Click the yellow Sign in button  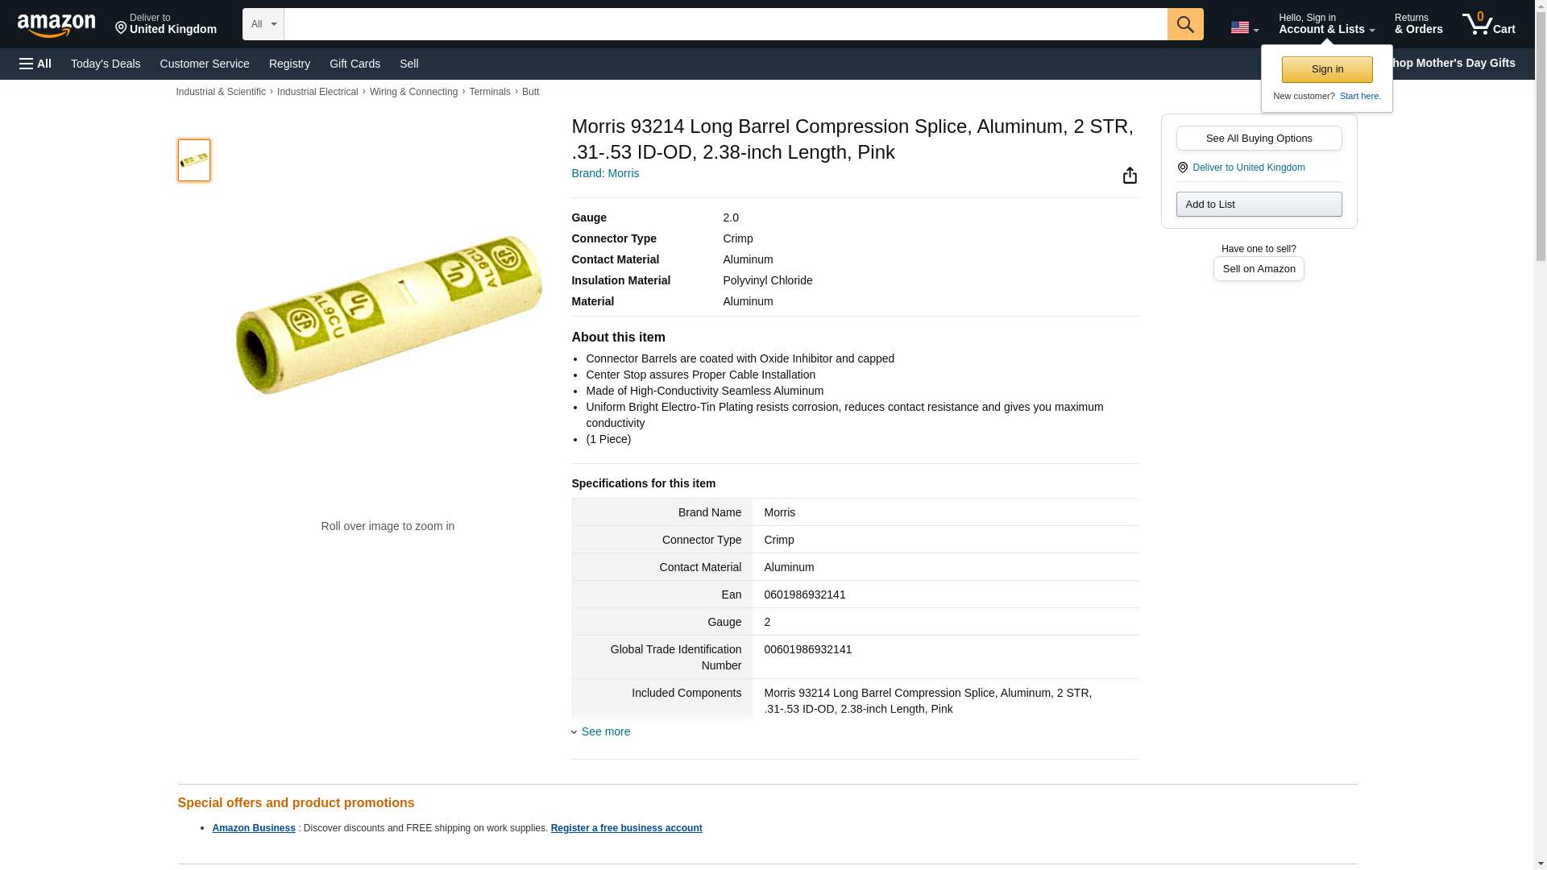[x=1327, y=70]
